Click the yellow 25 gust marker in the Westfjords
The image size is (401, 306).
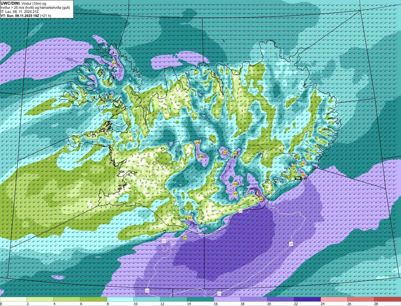[111, 97]
